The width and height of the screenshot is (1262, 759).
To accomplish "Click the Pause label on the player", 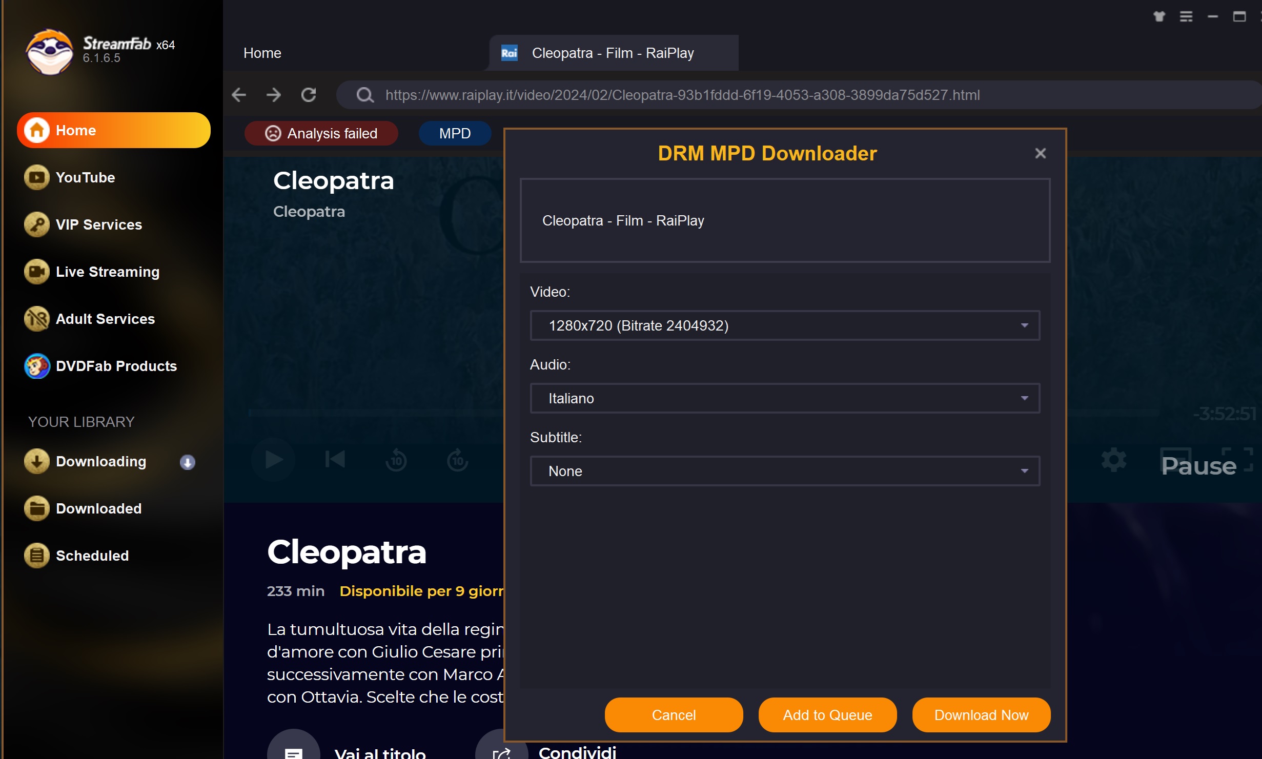I will pos(1198,465).
